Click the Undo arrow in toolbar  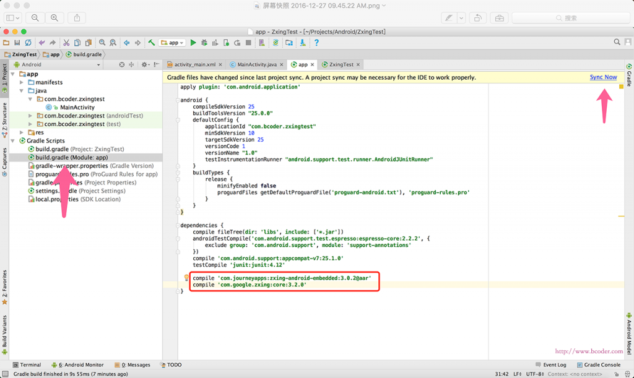point(42,43)
